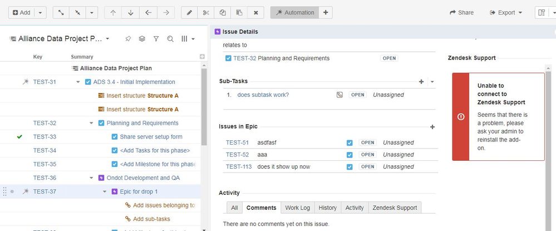Click the collapse all arrows icon
The image size is (556, 231).
click(77, 12)
